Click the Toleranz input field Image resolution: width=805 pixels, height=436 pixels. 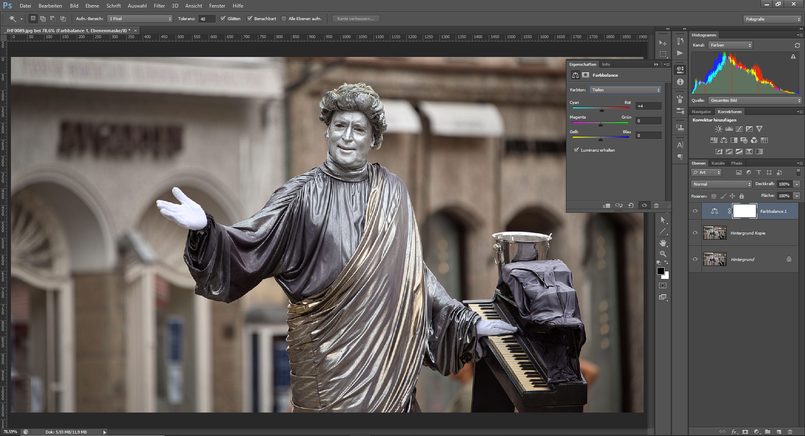click(x=206, y=19)
